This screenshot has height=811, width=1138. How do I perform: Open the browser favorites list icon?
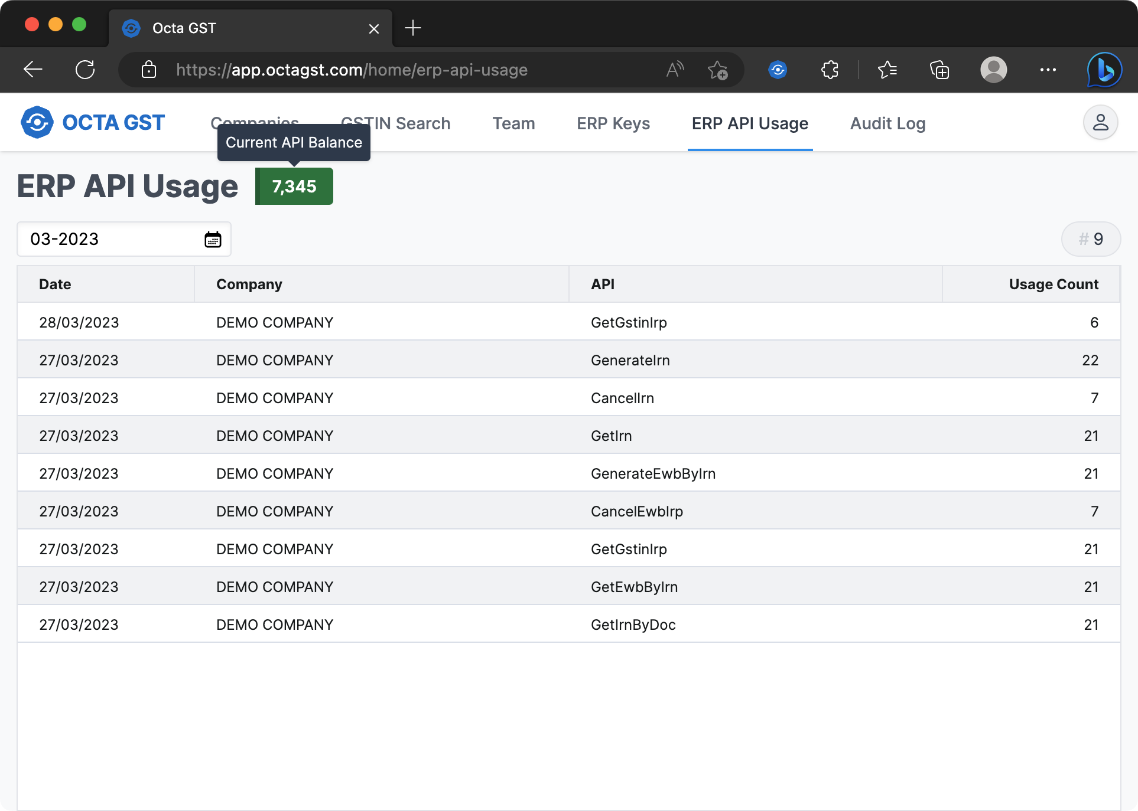point(887,70)
